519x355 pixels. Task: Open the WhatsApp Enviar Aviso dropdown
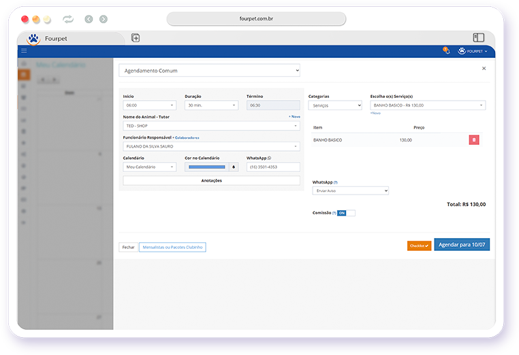pos(350,190)
